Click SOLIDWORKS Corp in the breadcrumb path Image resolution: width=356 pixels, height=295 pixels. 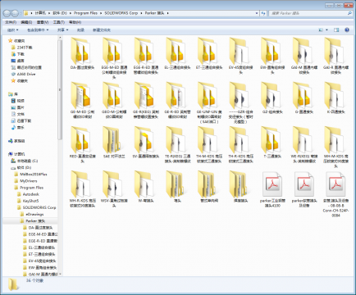[x=121, y=13]
